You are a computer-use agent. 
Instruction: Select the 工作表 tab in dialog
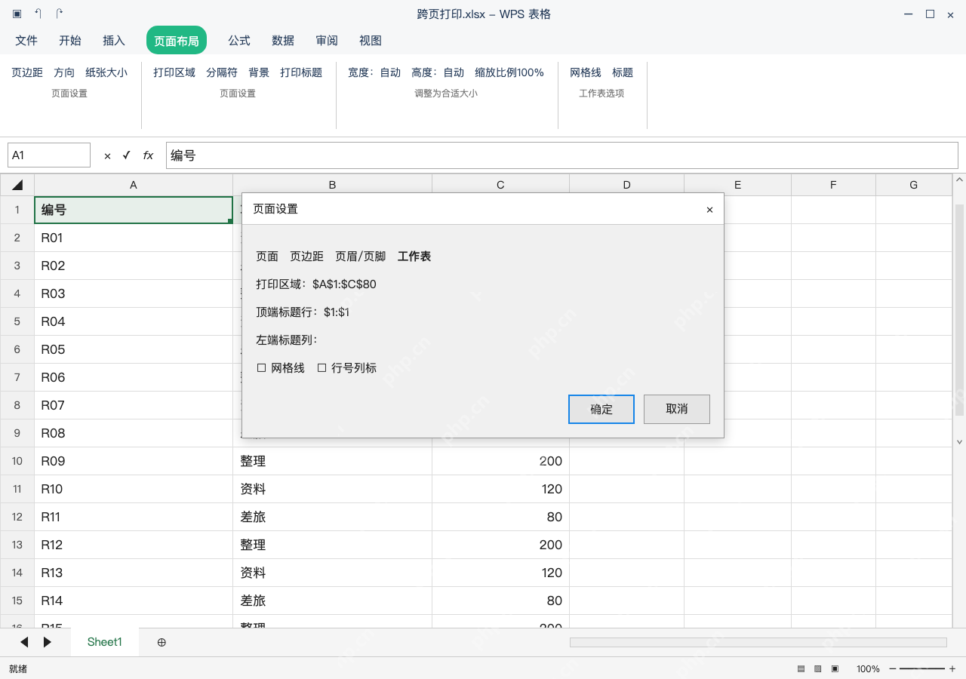tap(414, 257)
